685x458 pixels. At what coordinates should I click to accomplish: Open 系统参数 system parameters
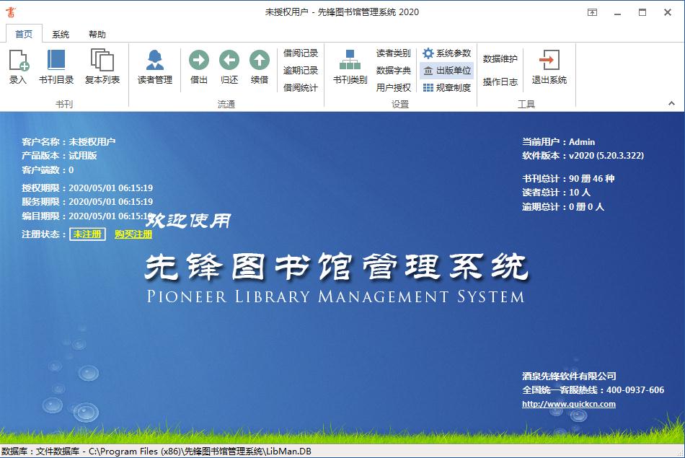pos(450,53)
